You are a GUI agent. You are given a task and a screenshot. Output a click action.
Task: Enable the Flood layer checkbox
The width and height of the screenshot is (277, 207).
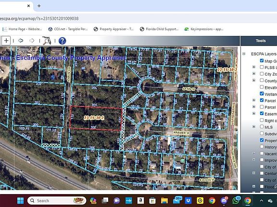tap(262, 186)
